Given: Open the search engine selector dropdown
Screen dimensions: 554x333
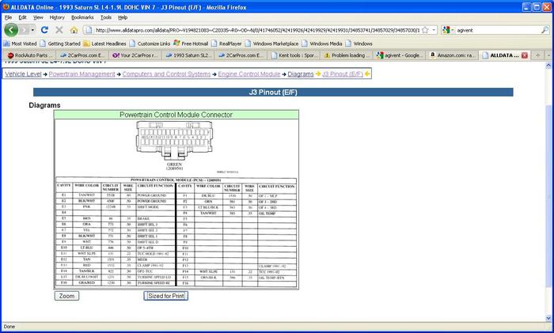Looking at the screenshot, I should click(x=448, y=30).
